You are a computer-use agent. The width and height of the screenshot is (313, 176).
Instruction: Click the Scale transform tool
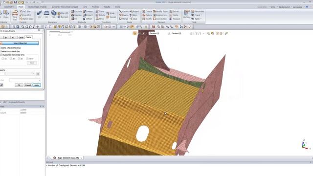[x=111, y=13]
